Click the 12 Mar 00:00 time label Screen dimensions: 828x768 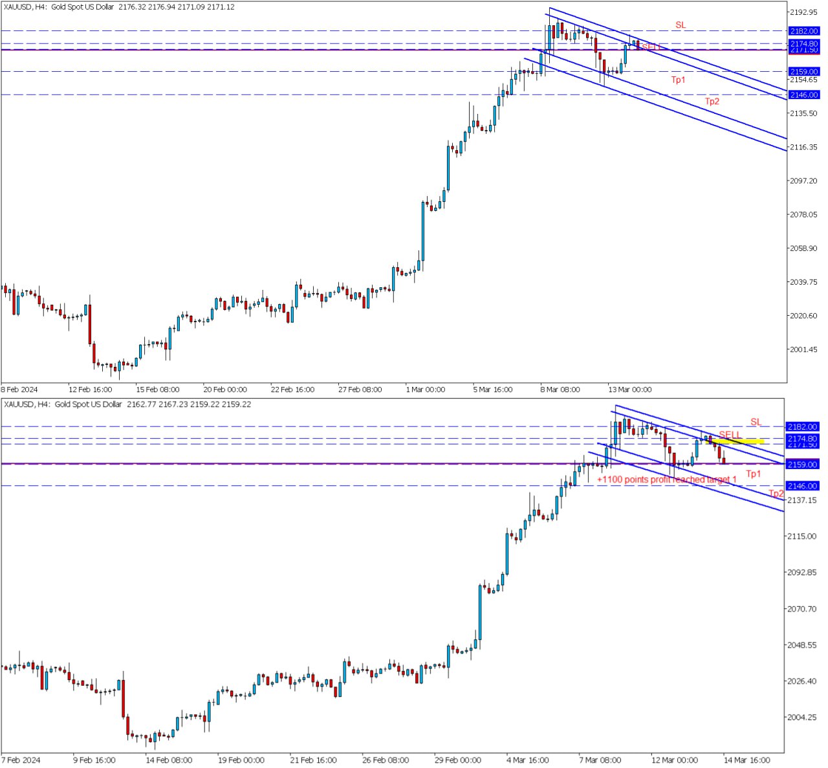point(675,760)
